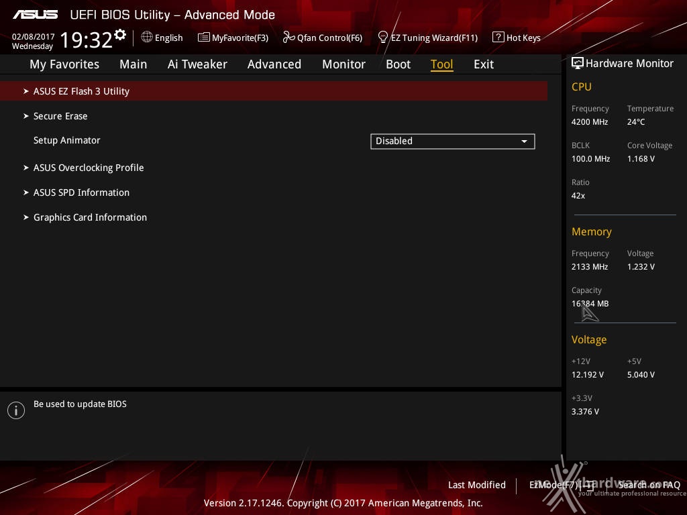Click the 19:32 clock time
The width and height of the screenshot is (687, 515).
(x=87, y=40)
